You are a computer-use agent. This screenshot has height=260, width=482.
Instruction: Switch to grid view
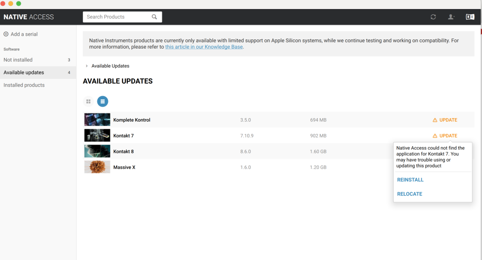coord(88,101)
